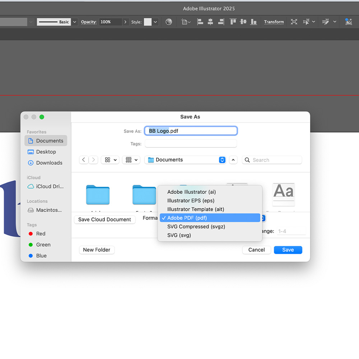Viewport: 359px width, 359px height.
Task: Open the Select Similar options dropdown arrow
Action: [314, 22]
